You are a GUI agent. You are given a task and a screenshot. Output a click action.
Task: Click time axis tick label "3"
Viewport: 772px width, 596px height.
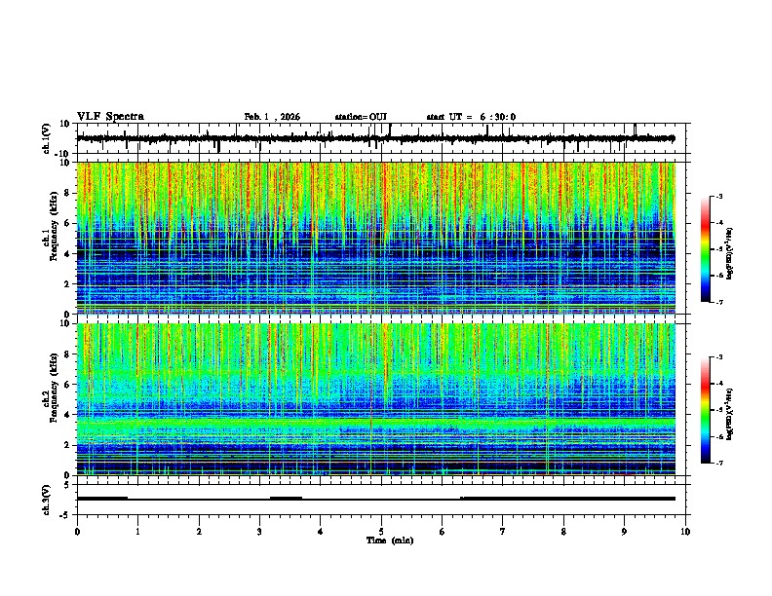click(259, 532)
